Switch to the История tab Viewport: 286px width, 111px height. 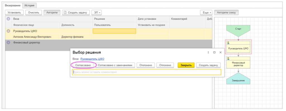point(29,6)
